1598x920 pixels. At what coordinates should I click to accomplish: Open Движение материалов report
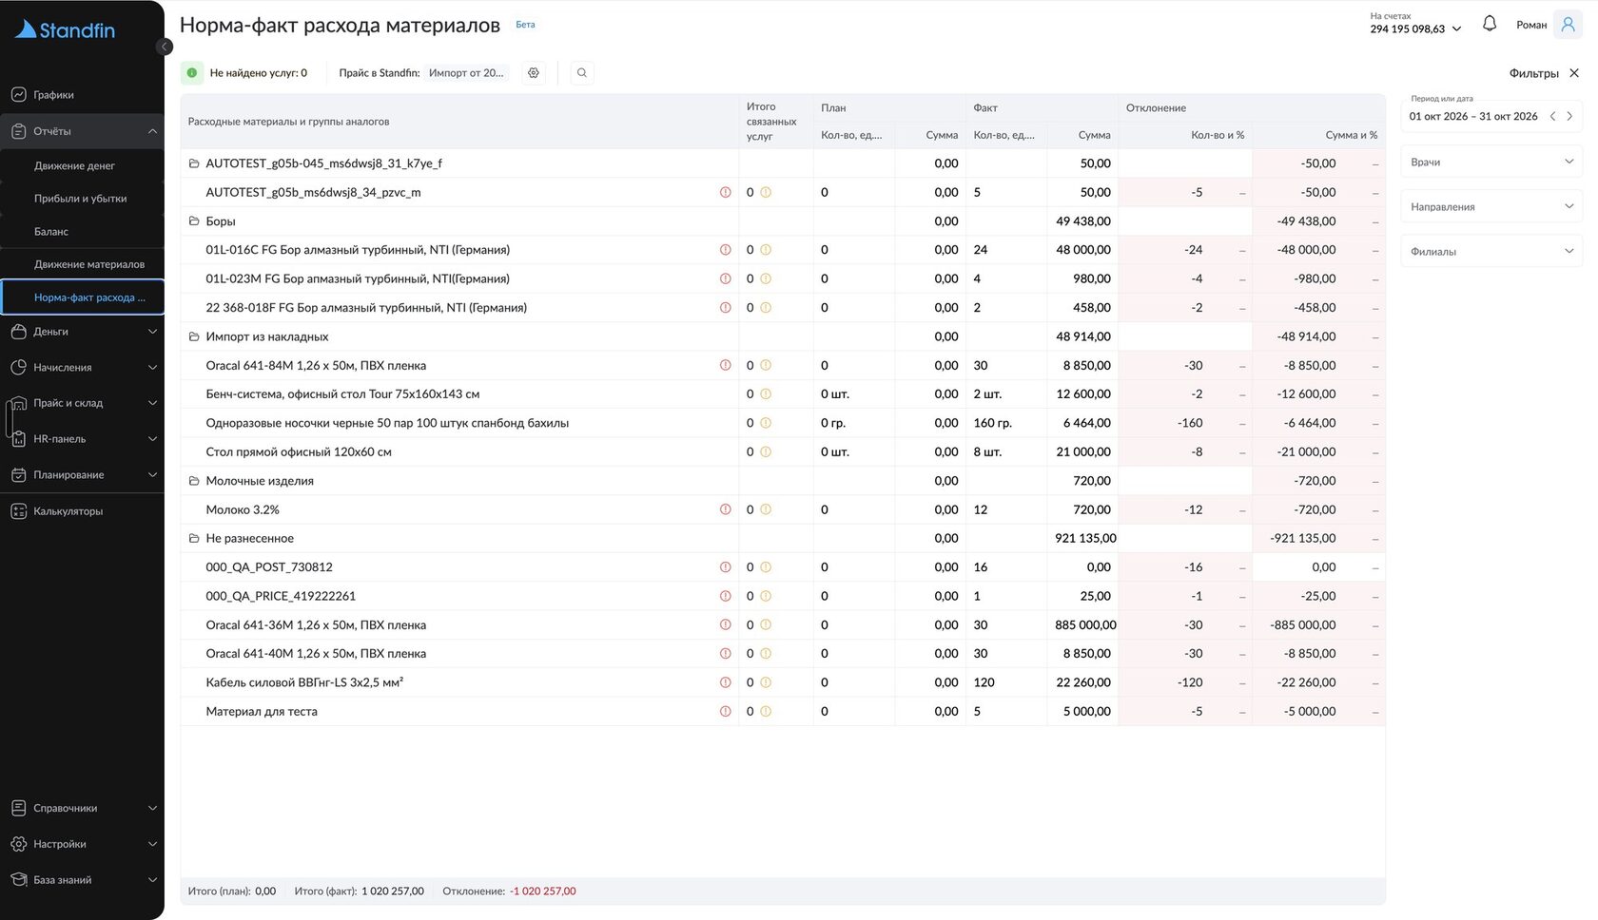pyautogui.click(x=83, y=264)
